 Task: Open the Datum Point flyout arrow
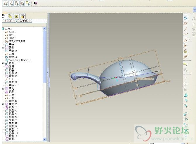click(x=190, y=40)
